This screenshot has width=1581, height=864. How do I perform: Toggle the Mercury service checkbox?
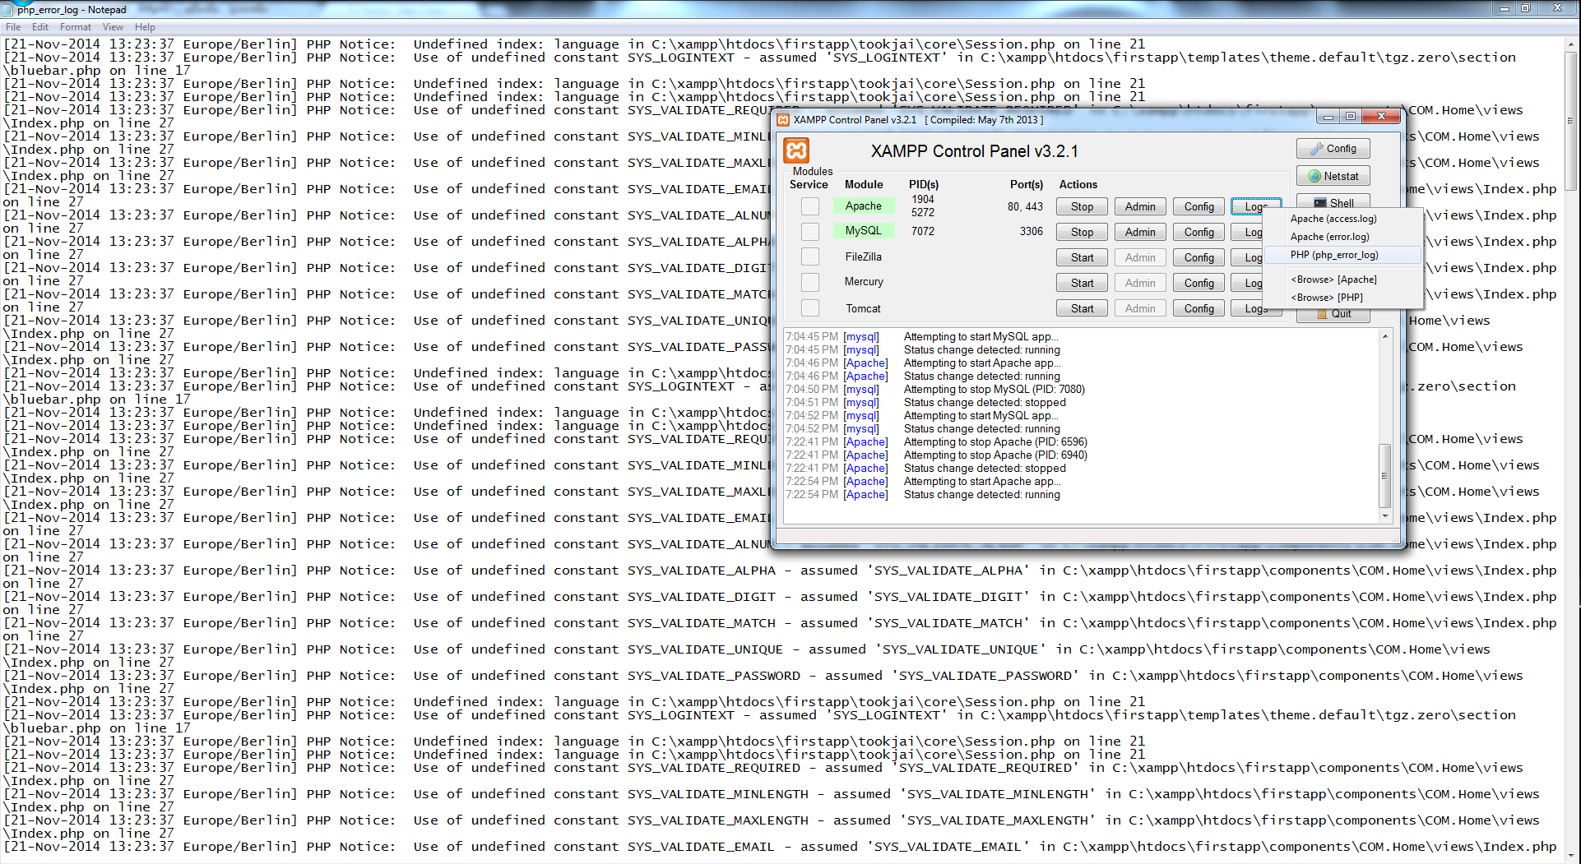click(810, 282)
